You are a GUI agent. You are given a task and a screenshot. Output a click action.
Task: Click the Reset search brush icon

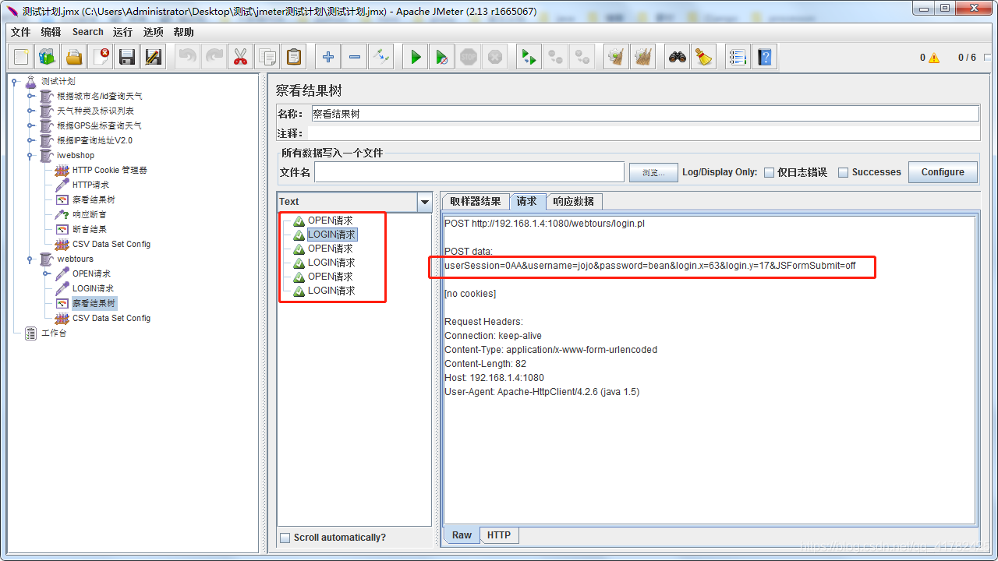pos(705,57)
